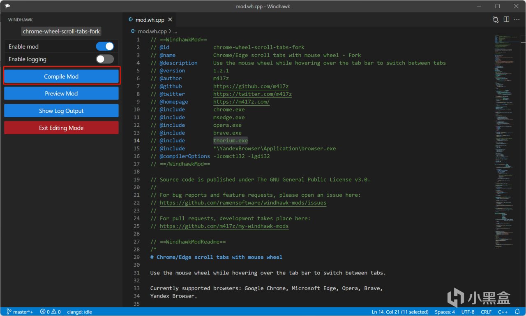Click the master branch source control indicator

20,312
